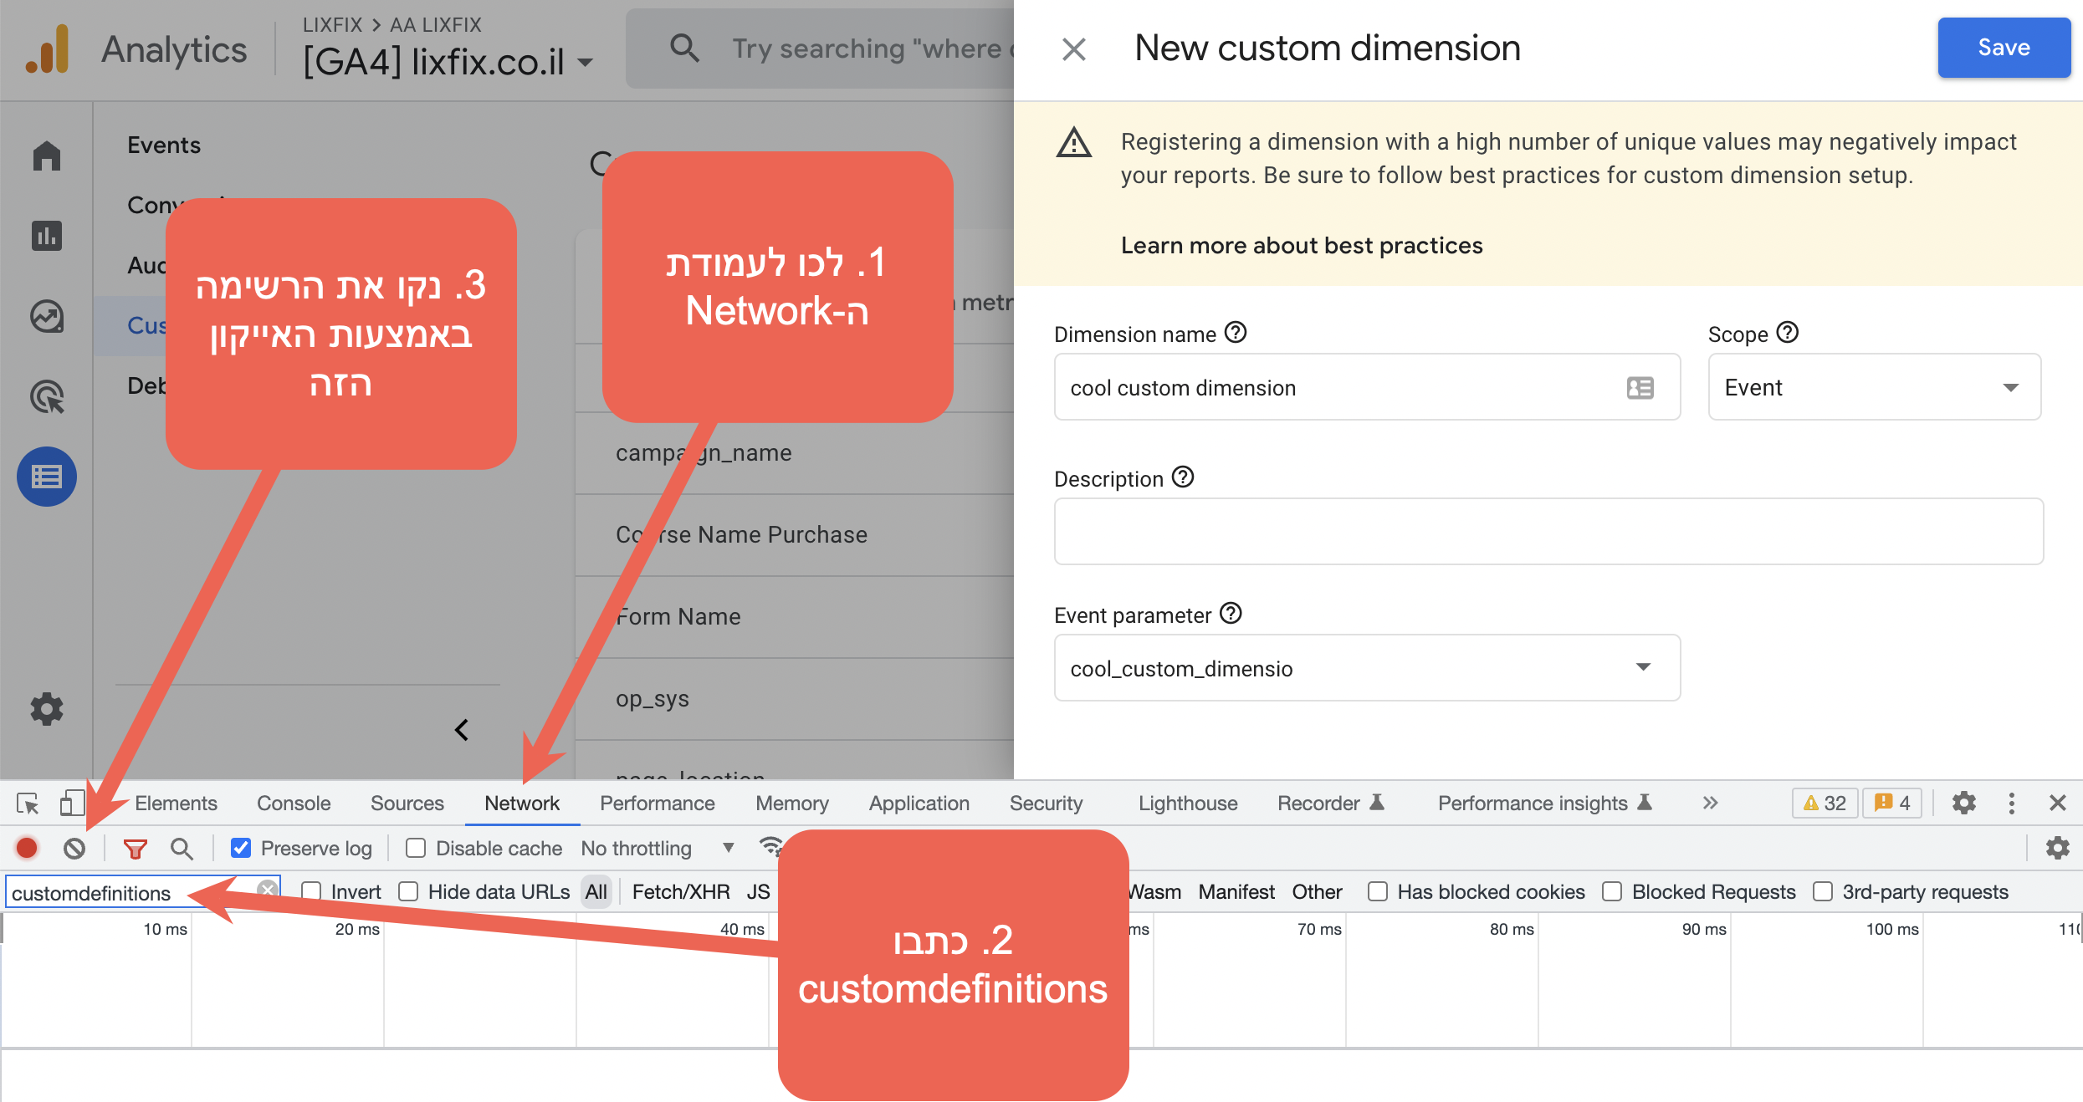
Task: Focus the Dimension name input field
Action: [x=1367, y=387]
